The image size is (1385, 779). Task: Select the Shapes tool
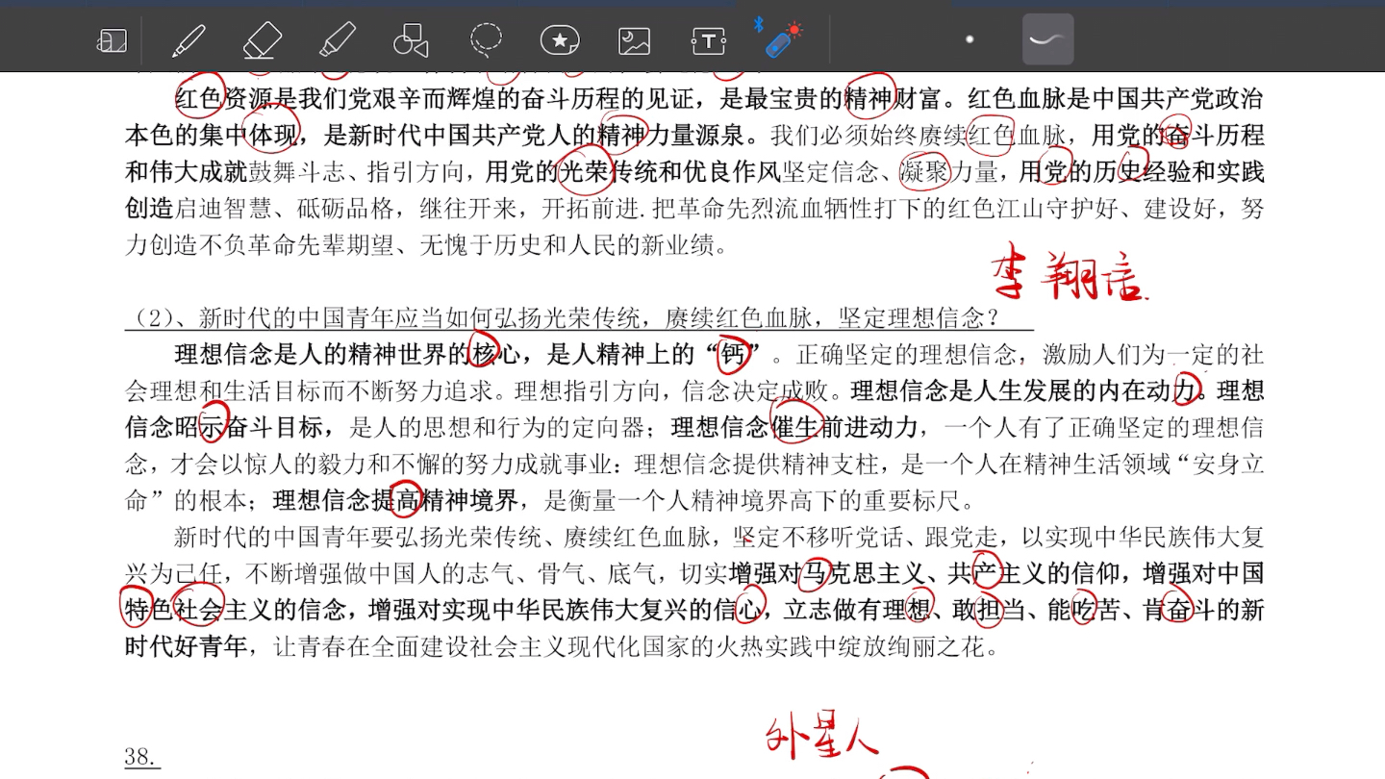[411, 40]
